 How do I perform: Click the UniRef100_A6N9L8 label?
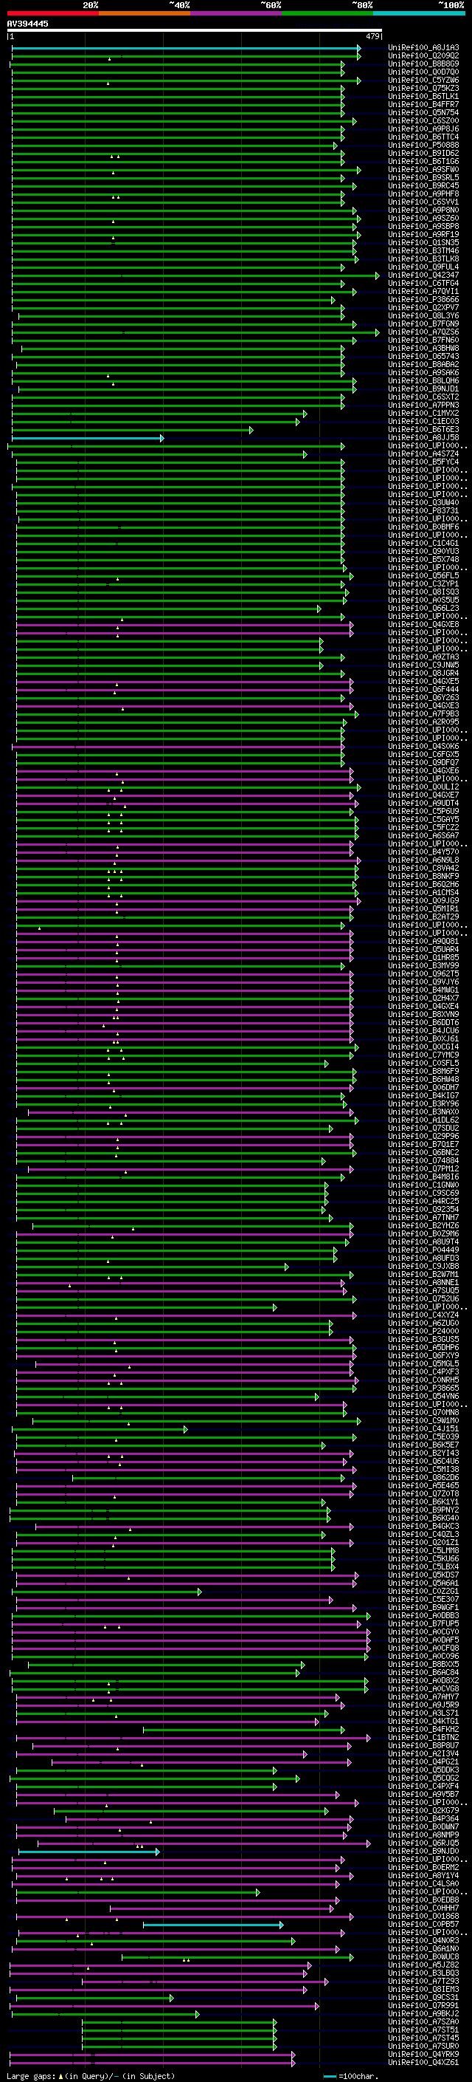(423, 860)
